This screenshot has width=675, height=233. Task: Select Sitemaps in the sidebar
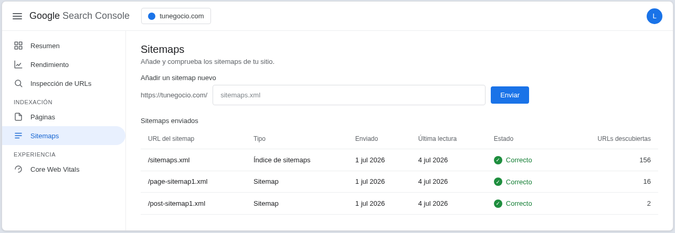point(64,136)
